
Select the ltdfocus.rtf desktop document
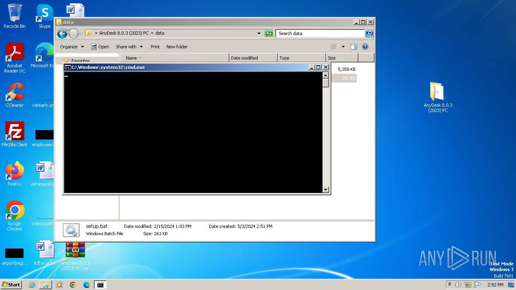click(x=45, y=253)
